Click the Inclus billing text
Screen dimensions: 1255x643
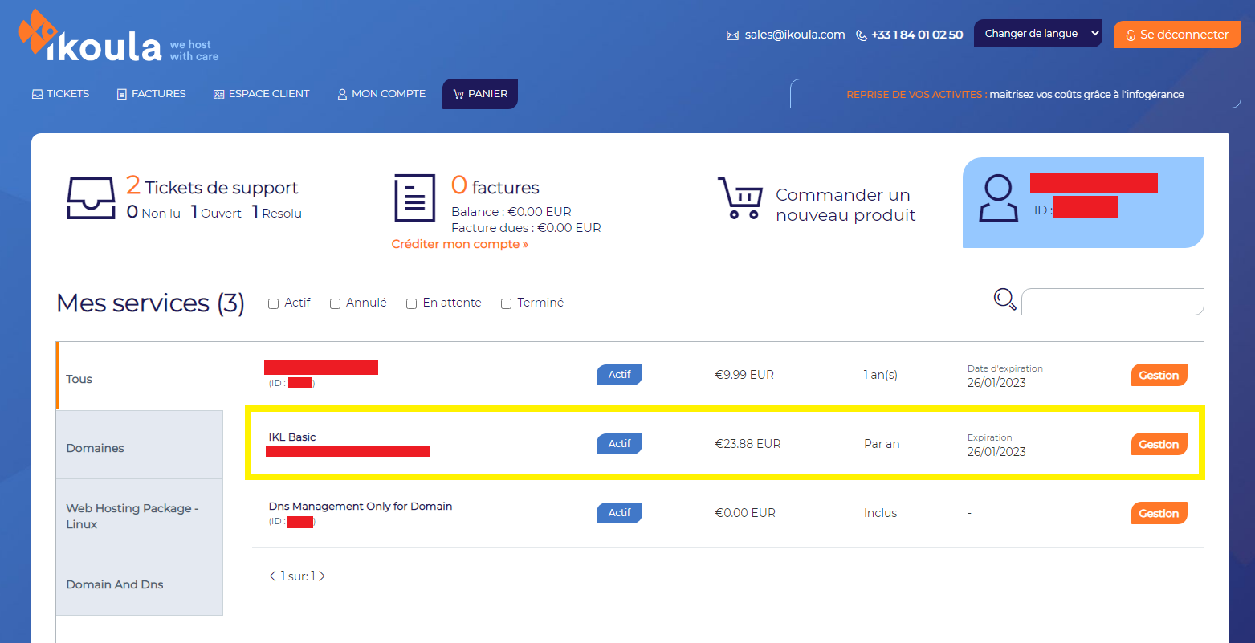[x=880, y=512]
